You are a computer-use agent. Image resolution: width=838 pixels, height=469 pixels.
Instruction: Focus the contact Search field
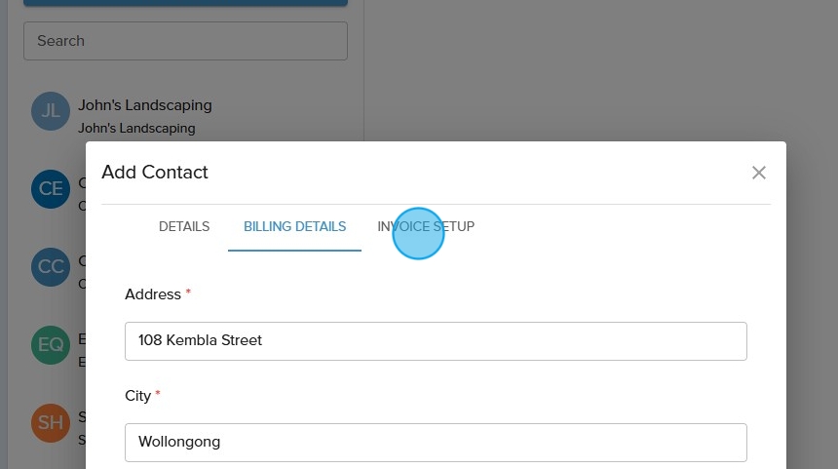point(185,41)
